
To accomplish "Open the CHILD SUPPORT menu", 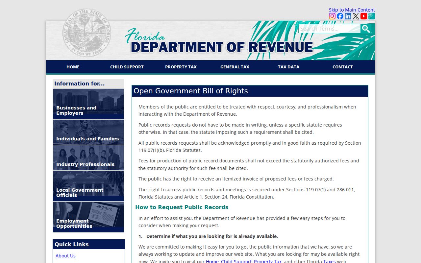I will coord(127,67).
